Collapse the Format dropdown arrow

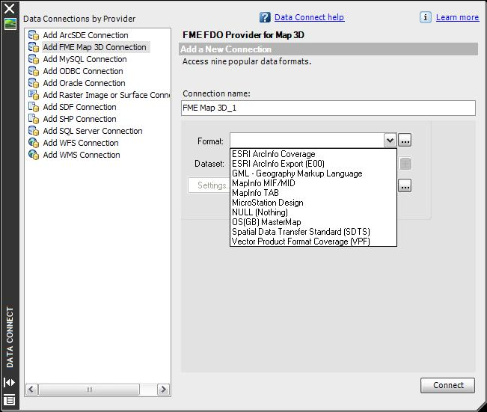click(x=390, y=141)
